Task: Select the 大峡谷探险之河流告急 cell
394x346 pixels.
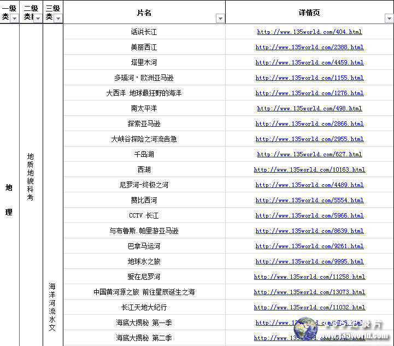Action: point(144,139)
